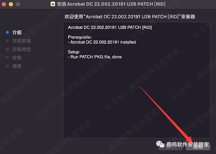216x154 pixels.
Task: Click the 'Run PATCH PKG file, done' line
Action: pyautogui.click(x=95, y=57)
